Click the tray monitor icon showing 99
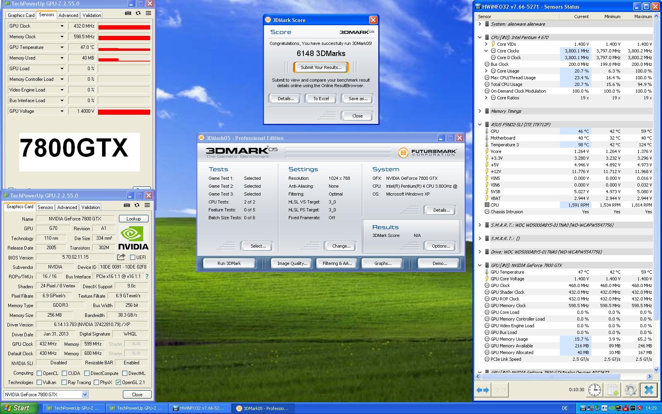Screen dimensions: 662x414 [x=618, y=408]
